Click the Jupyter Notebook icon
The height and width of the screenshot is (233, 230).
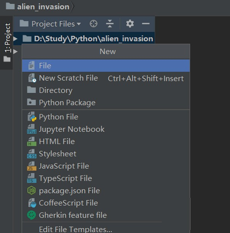point(31,129)
